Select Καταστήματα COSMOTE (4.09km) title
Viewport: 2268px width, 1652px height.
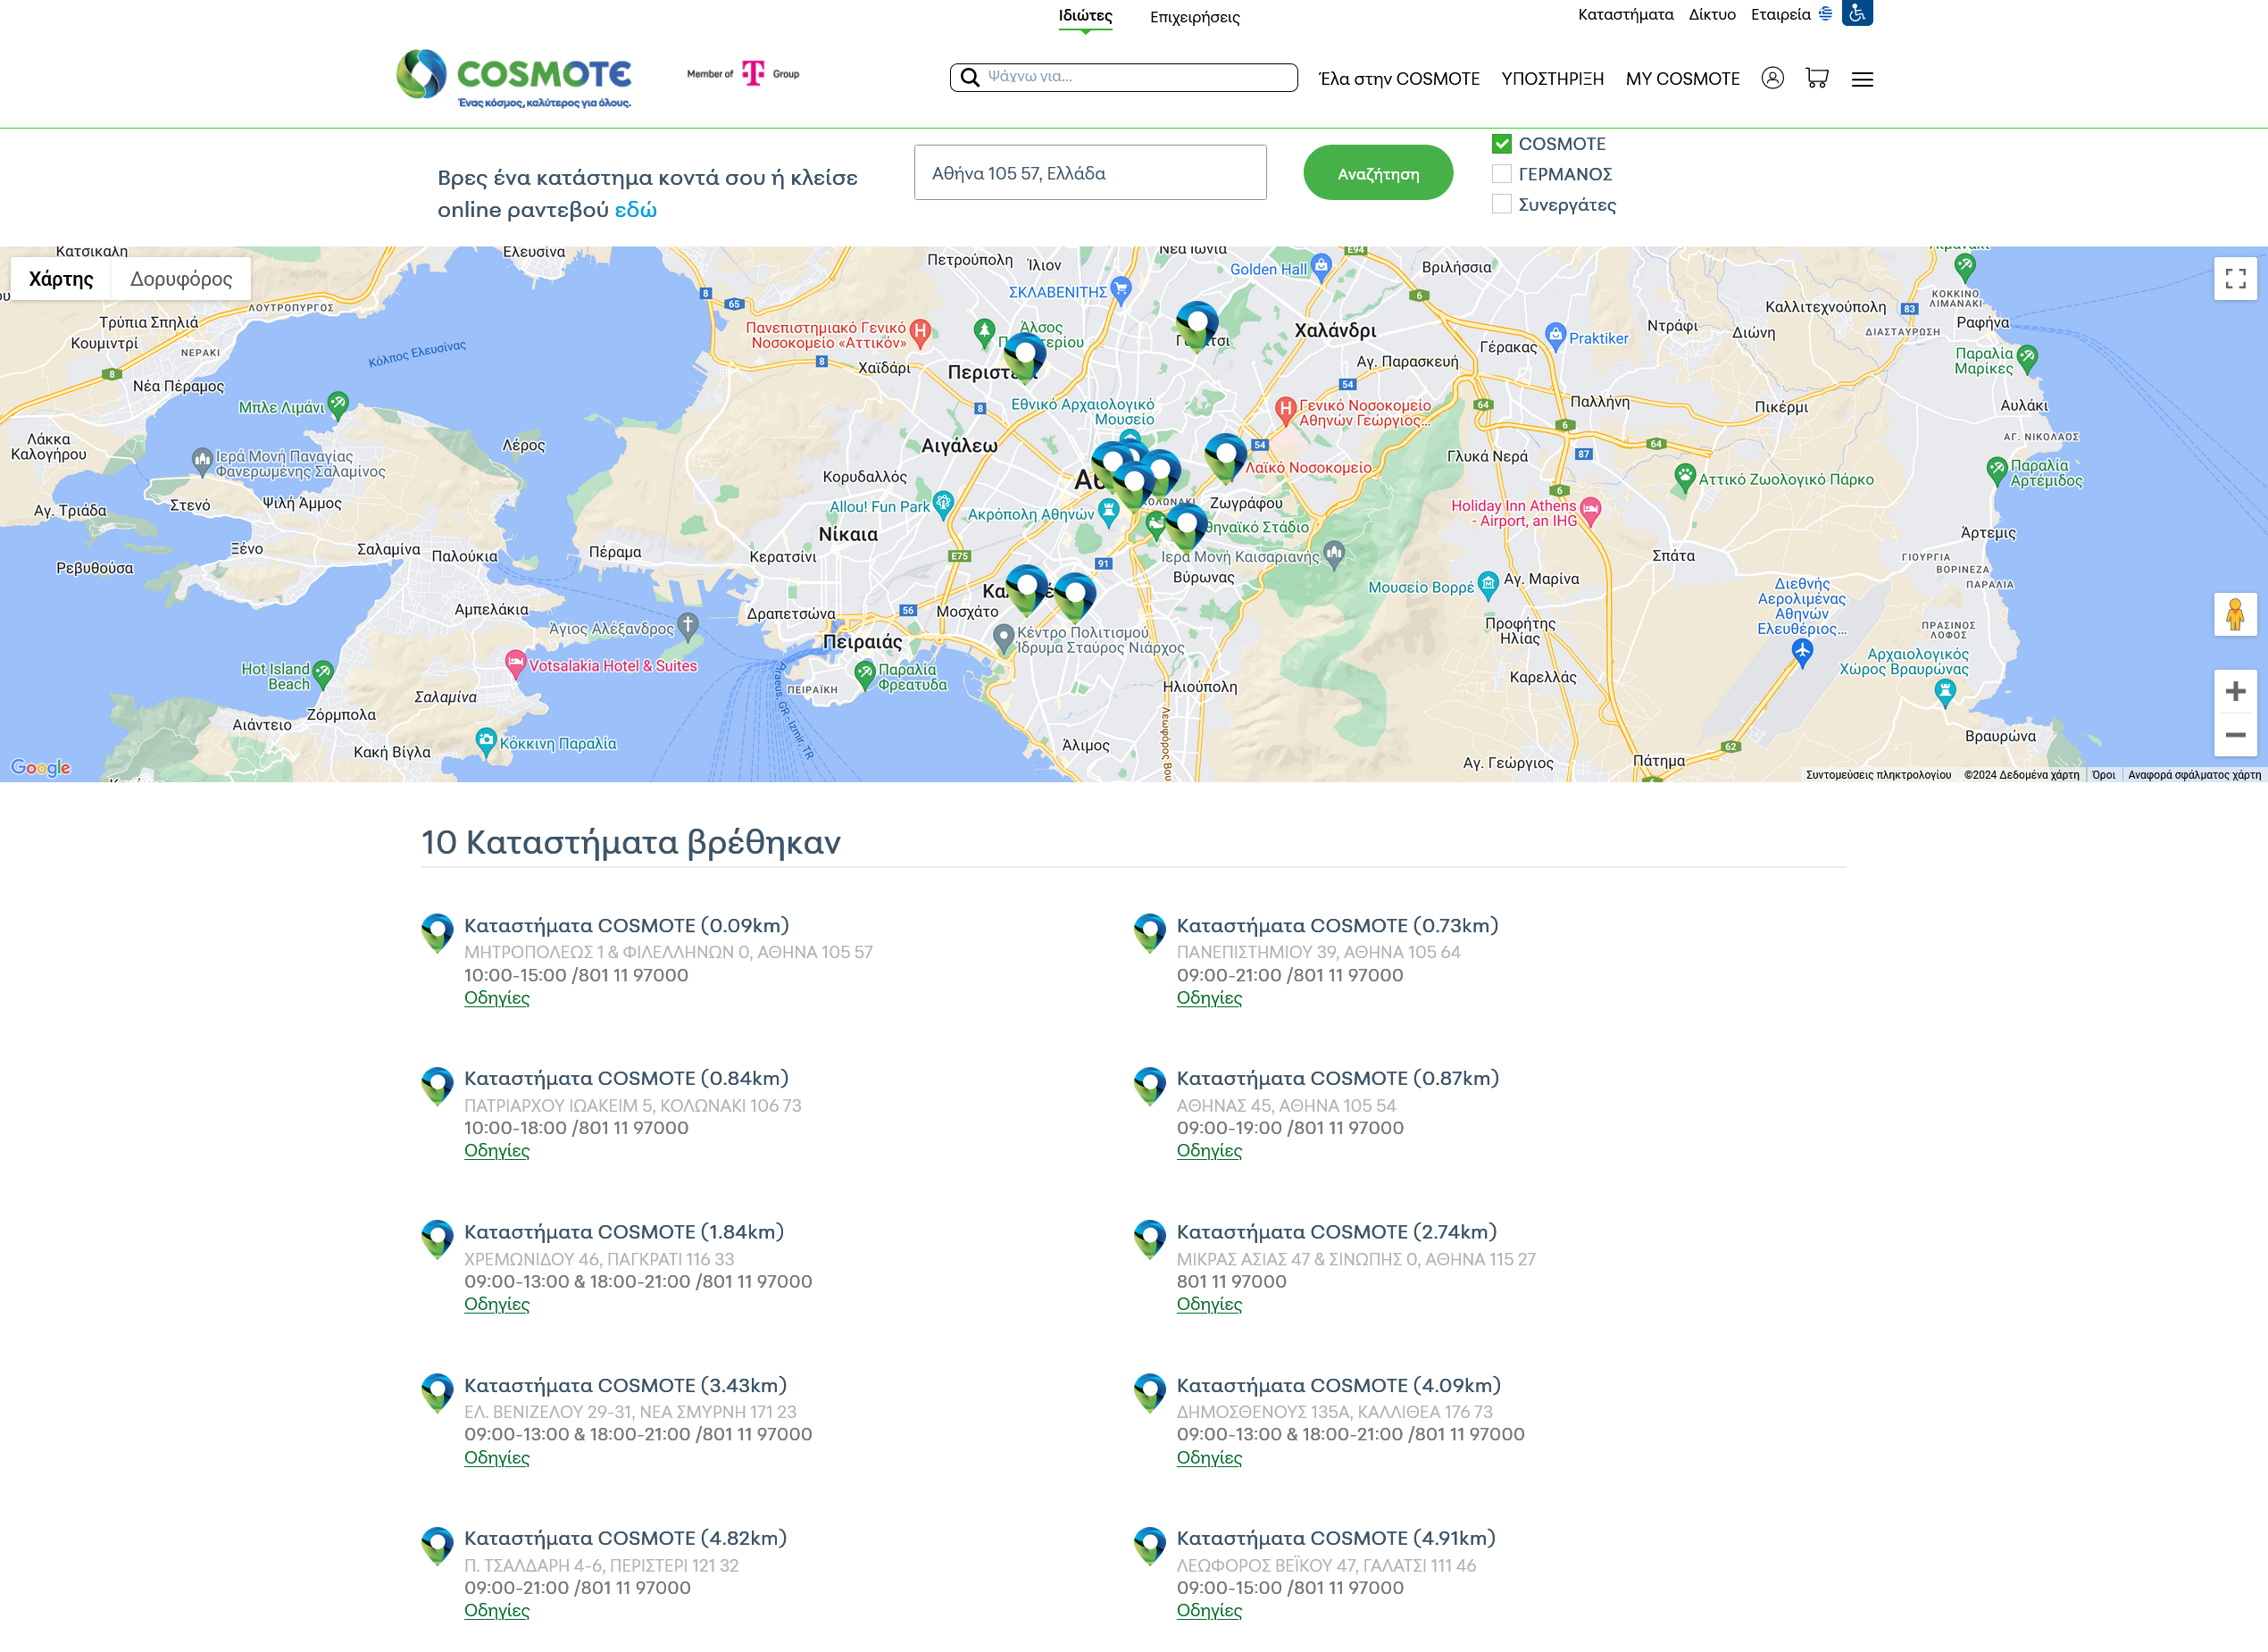(x=1339, y=1385)
